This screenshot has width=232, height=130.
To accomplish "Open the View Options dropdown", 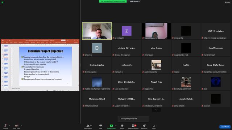I will point(135,1).
